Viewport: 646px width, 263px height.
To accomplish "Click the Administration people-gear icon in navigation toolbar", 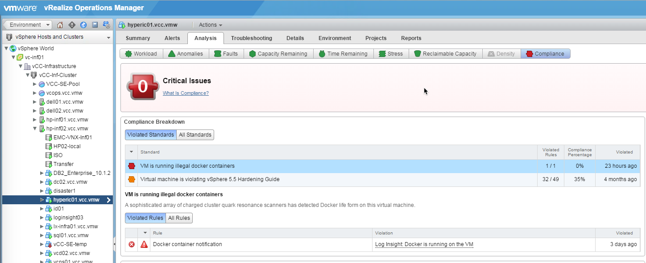I will pos(106,25).
